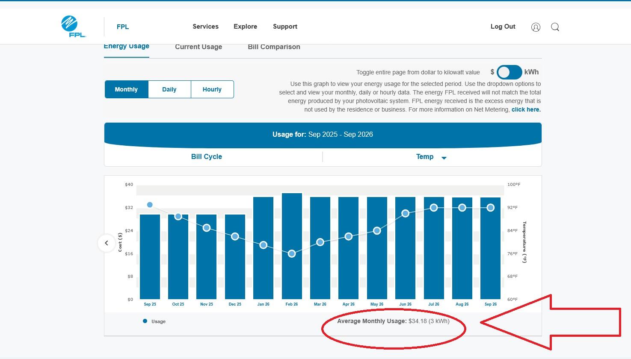631x359 pixels.
Task: Click the Apr 26 usage bar
Action: click(349, 248)
